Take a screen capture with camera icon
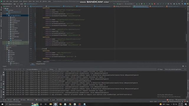This screenshot has height=106, width=189. (4, 92)
